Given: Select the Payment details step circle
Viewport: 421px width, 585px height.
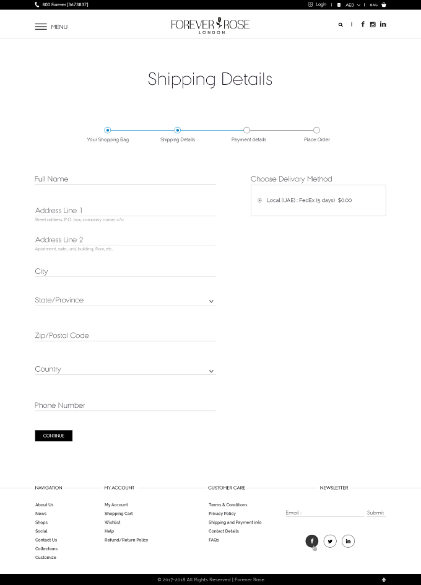Looking at the screenshot, I should coord(246,130).
